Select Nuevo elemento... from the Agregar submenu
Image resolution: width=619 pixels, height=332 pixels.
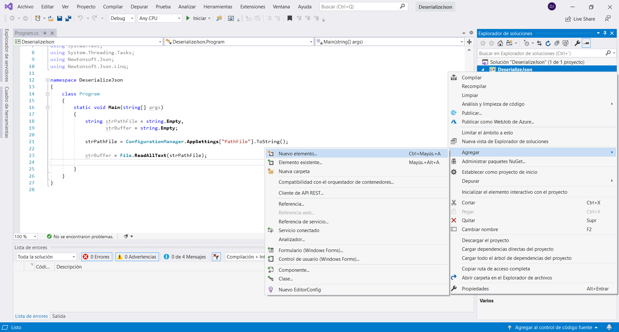click(x=298, y=154)
